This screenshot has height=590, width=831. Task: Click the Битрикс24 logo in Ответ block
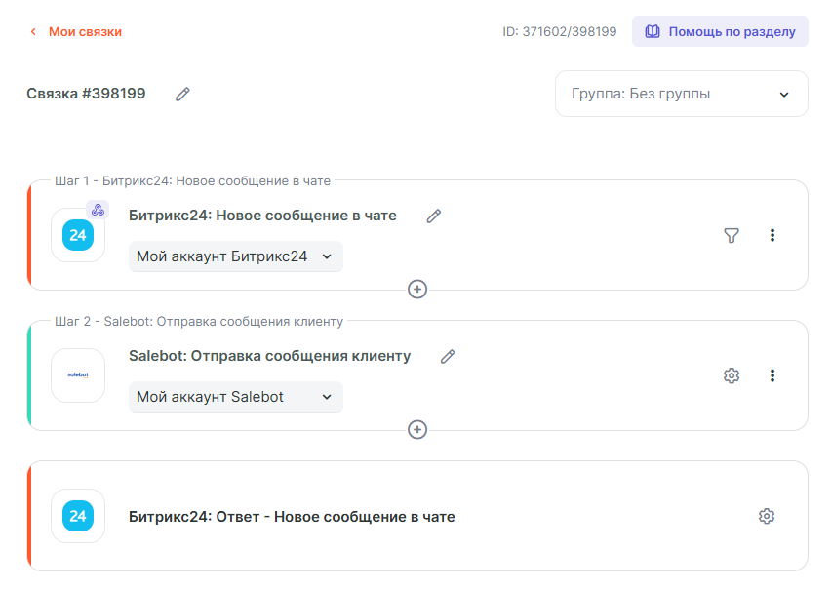[x=77, y=516]
